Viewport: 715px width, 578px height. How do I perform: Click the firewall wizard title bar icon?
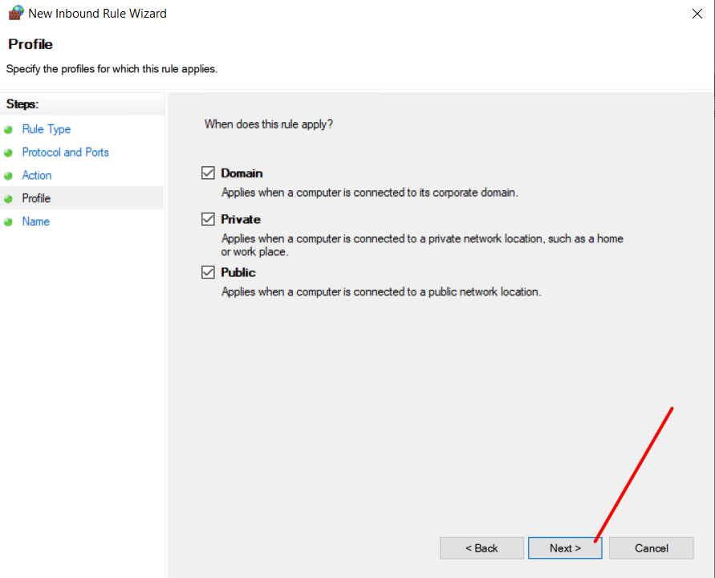(x=16, y=13)
